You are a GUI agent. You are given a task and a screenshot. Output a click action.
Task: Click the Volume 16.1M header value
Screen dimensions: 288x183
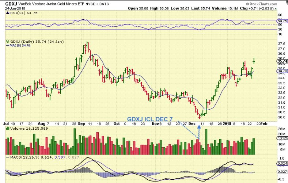225,8
